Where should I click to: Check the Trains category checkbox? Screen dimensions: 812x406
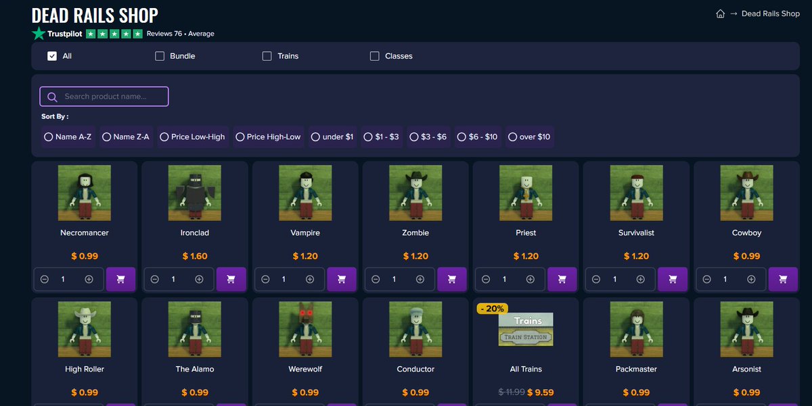tap(267, 56)
